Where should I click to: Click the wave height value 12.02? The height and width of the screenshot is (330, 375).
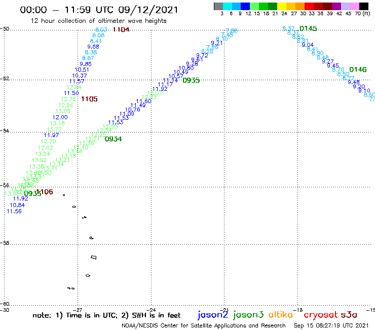click(46, 148)
